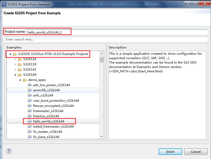The height and width of the screenshot is (159, 211).
Task: Expand the S32K142 folder arrow
Action: point(15,70)
